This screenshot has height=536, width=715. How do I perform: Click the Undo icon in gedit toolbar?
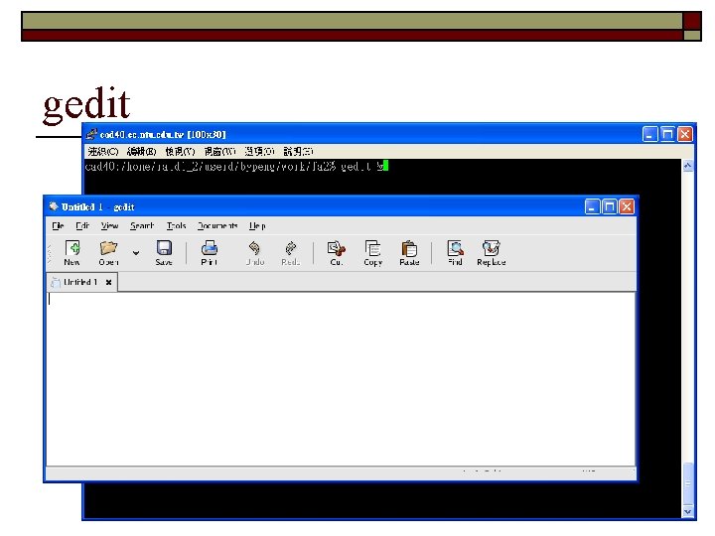click(254, 248)
